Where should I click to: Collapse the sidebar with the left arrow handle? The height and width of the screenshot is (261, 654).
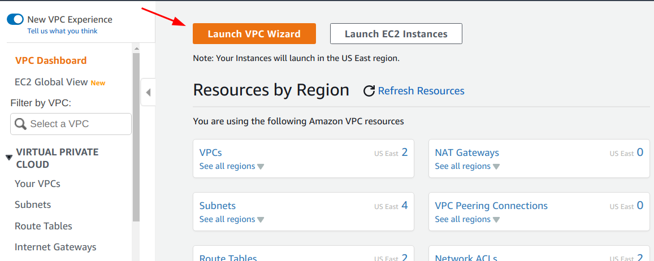(x=148, y=92)
